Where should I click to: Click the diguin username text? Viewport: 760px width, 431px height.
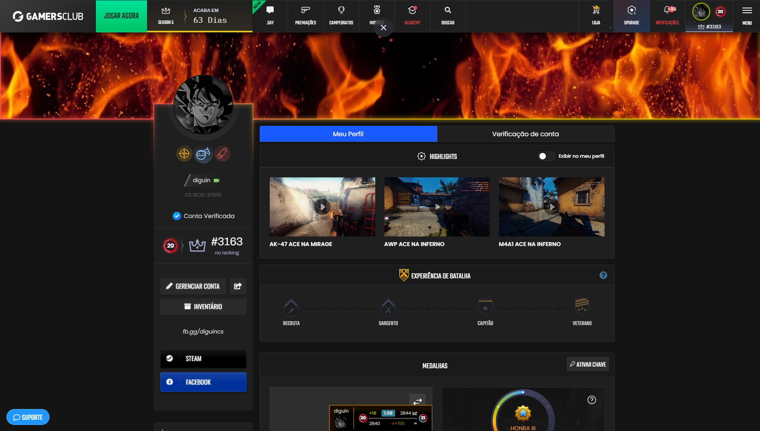(201, 180)
